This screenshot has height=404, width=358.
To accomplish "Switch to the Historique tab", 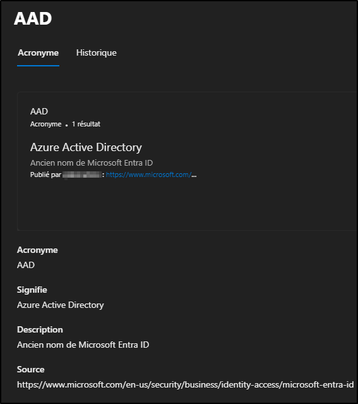I will click(96, 53).
